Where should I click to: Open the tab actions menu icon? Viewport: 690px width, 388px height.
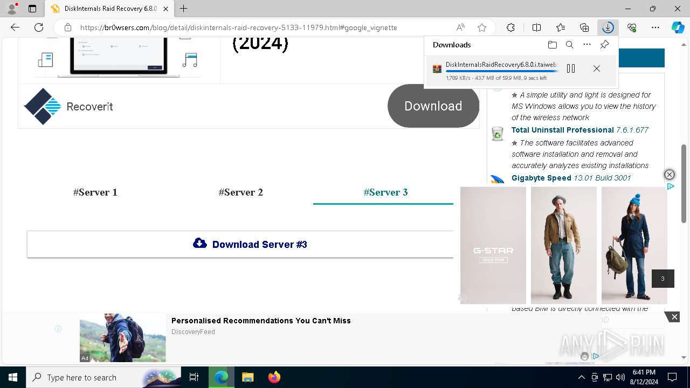point(32,9)
